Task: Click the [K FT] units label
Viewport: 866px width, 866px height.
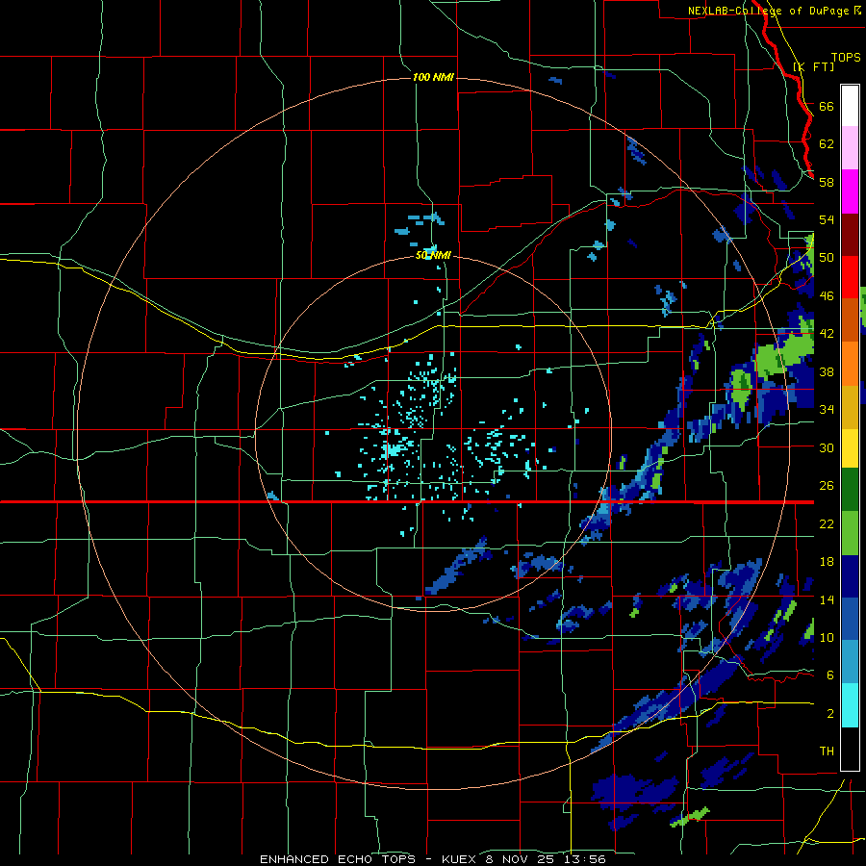Action: point(813,66)
